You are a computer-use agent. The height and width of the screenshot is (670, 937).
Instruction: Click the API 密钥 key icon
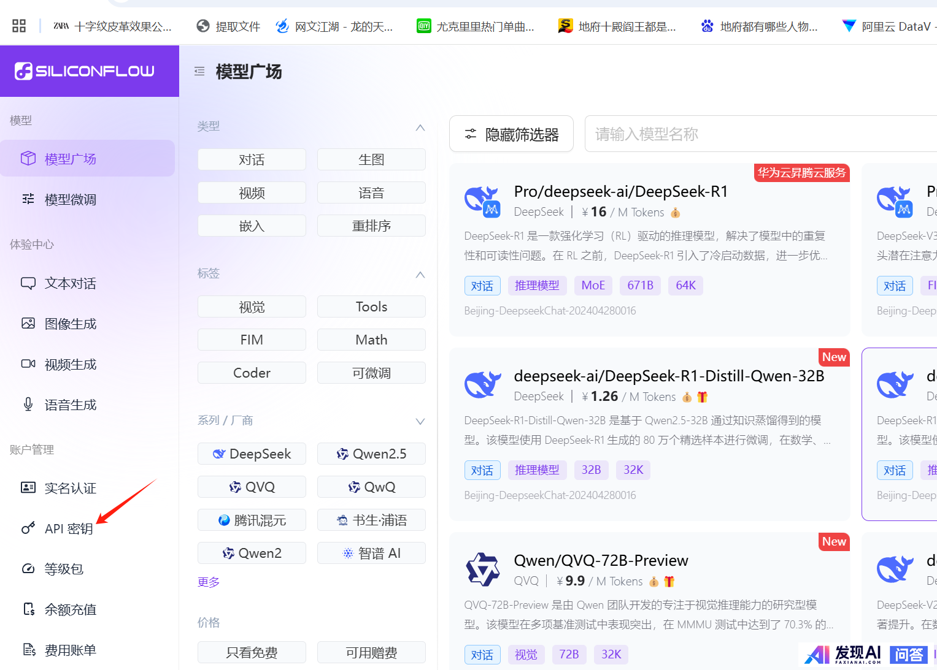pyautogui.click(x=28, y=528)
